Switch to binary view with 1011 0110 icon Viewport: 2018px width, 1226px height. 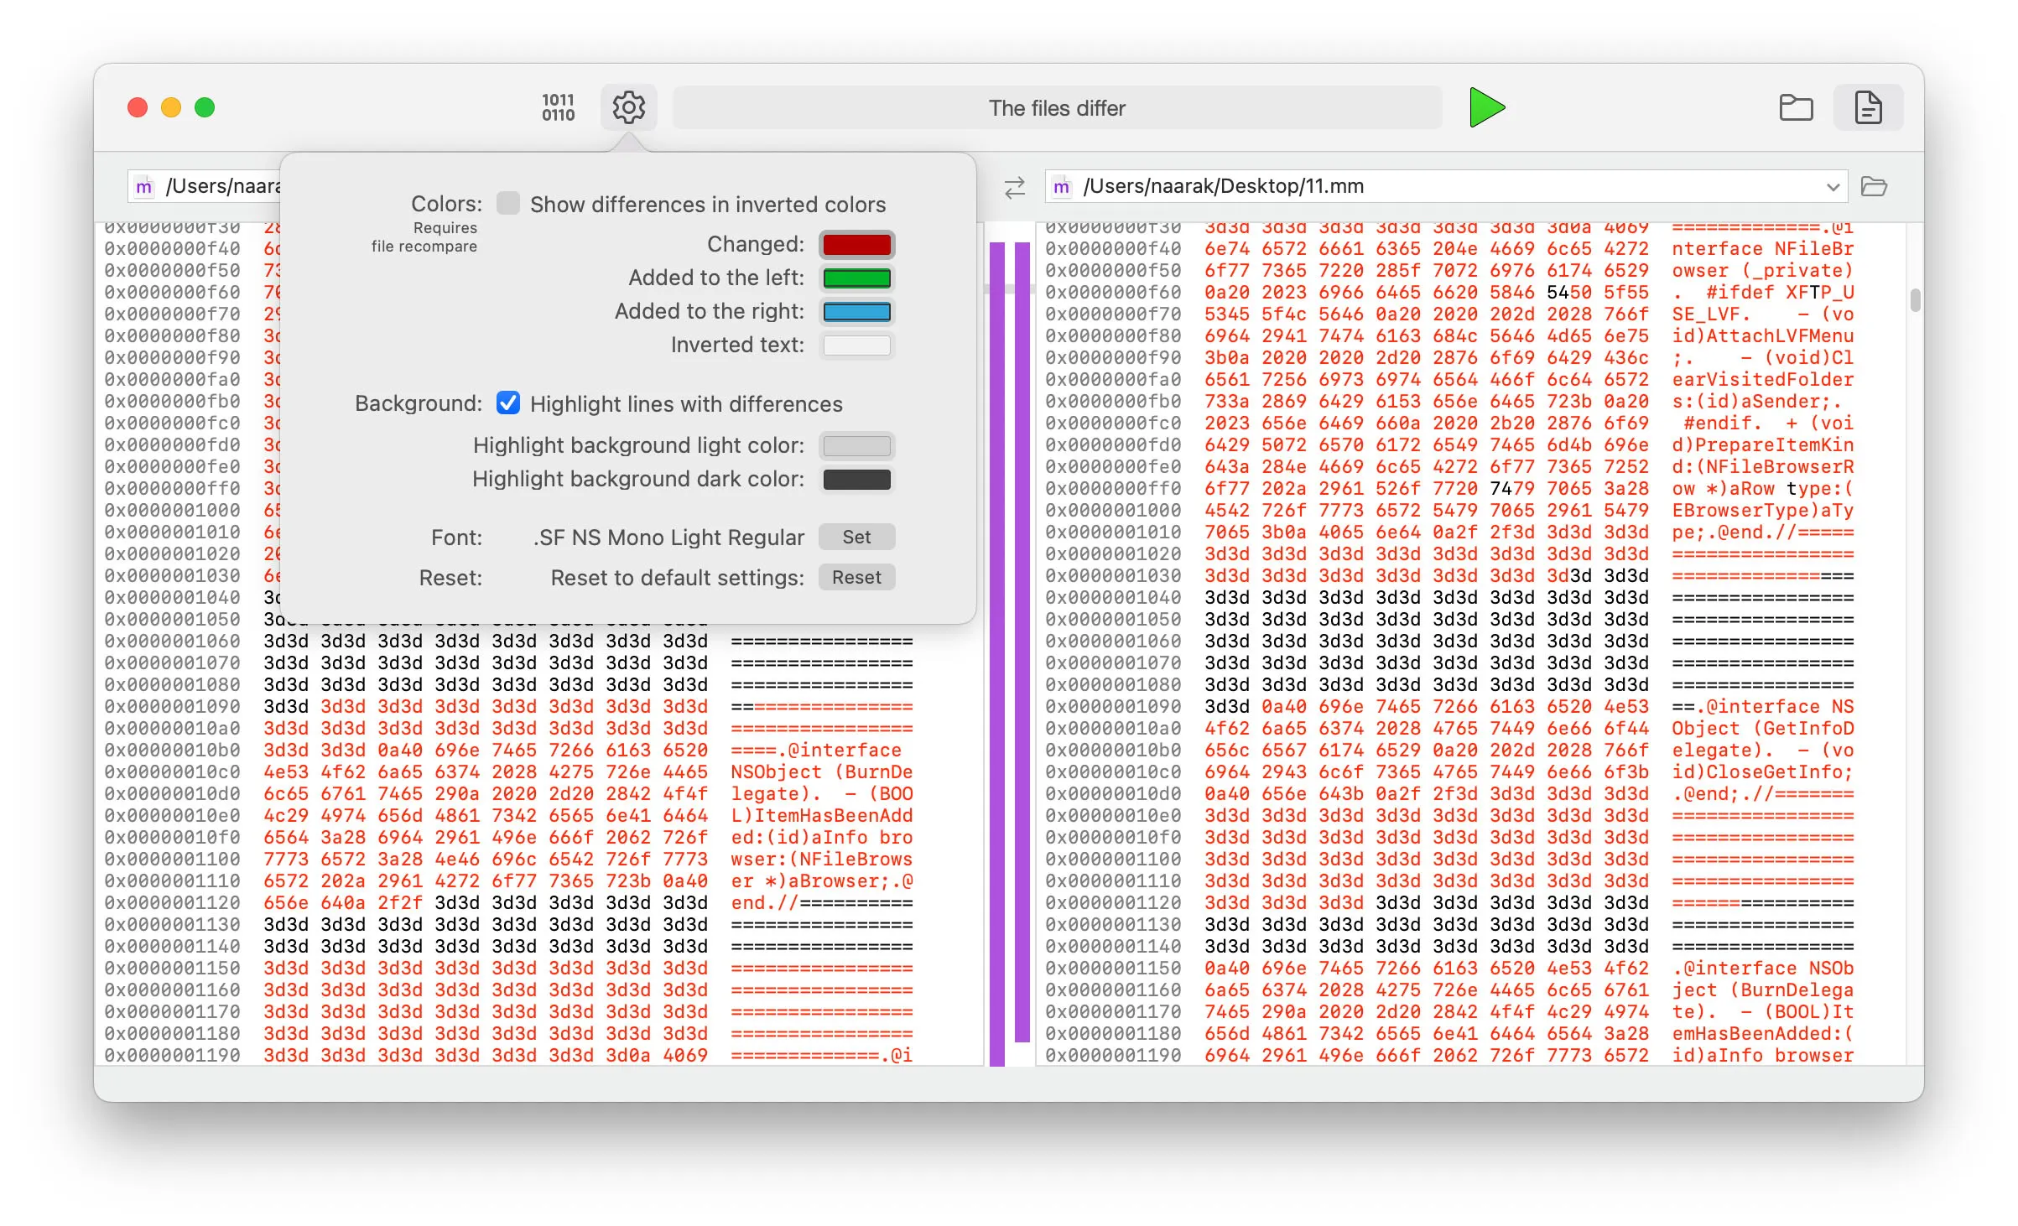tap(558, 107)
